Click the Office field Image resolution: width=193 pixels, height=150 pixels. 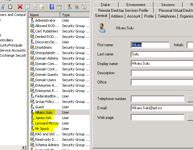[x=162, y=82]
